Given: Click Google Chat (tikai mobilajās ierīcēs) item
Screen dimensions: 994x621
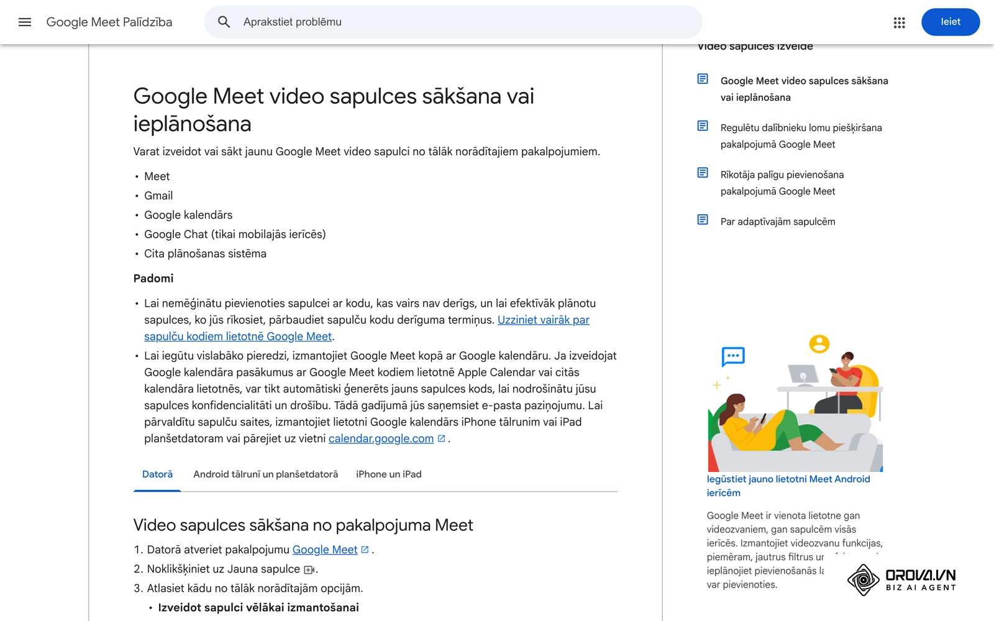Looking at the screenshot, I should coord(235,234).
